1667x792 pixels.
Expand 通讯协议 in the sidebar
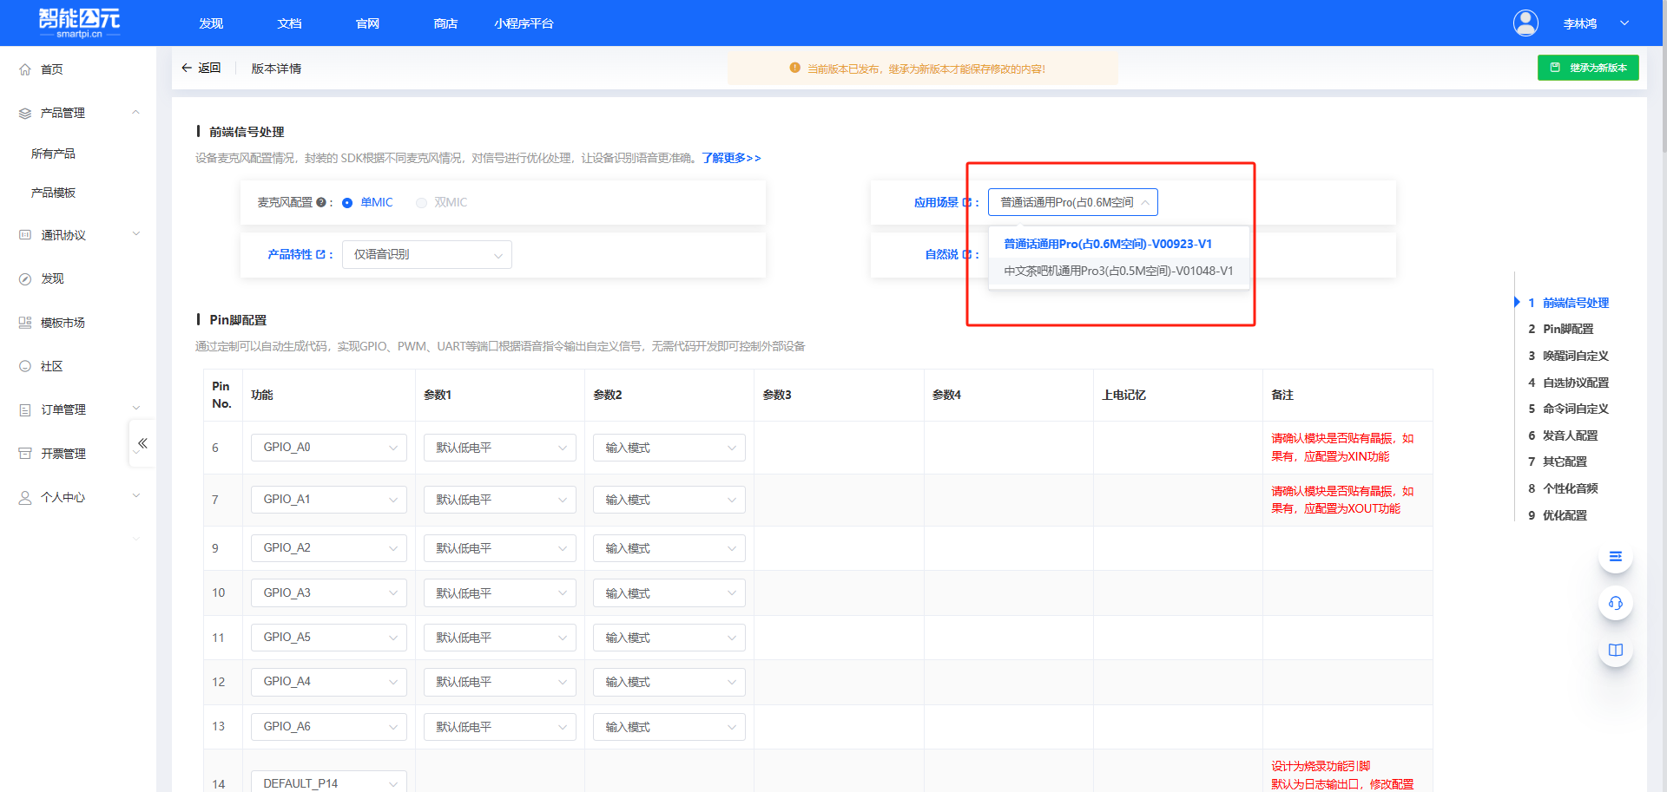[x=78, y=235]
